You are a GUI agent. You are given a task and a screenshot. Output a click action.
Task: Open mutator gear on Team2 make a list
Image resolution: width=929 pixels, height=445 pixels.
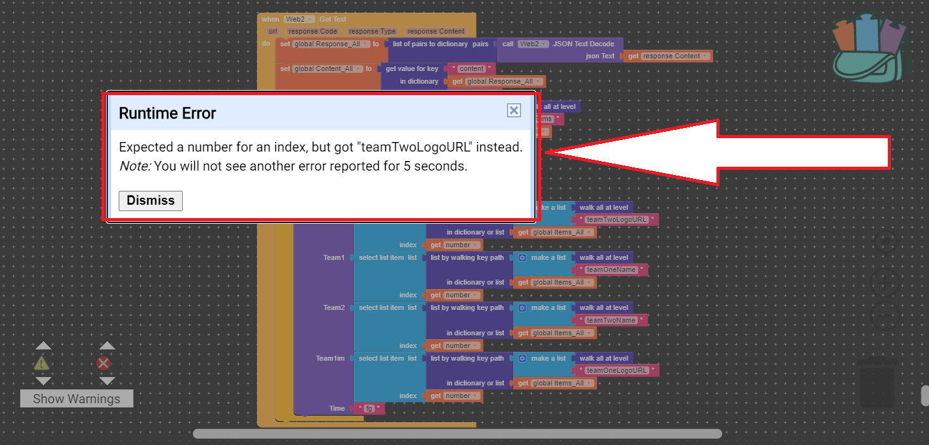[x=522, y=307]
